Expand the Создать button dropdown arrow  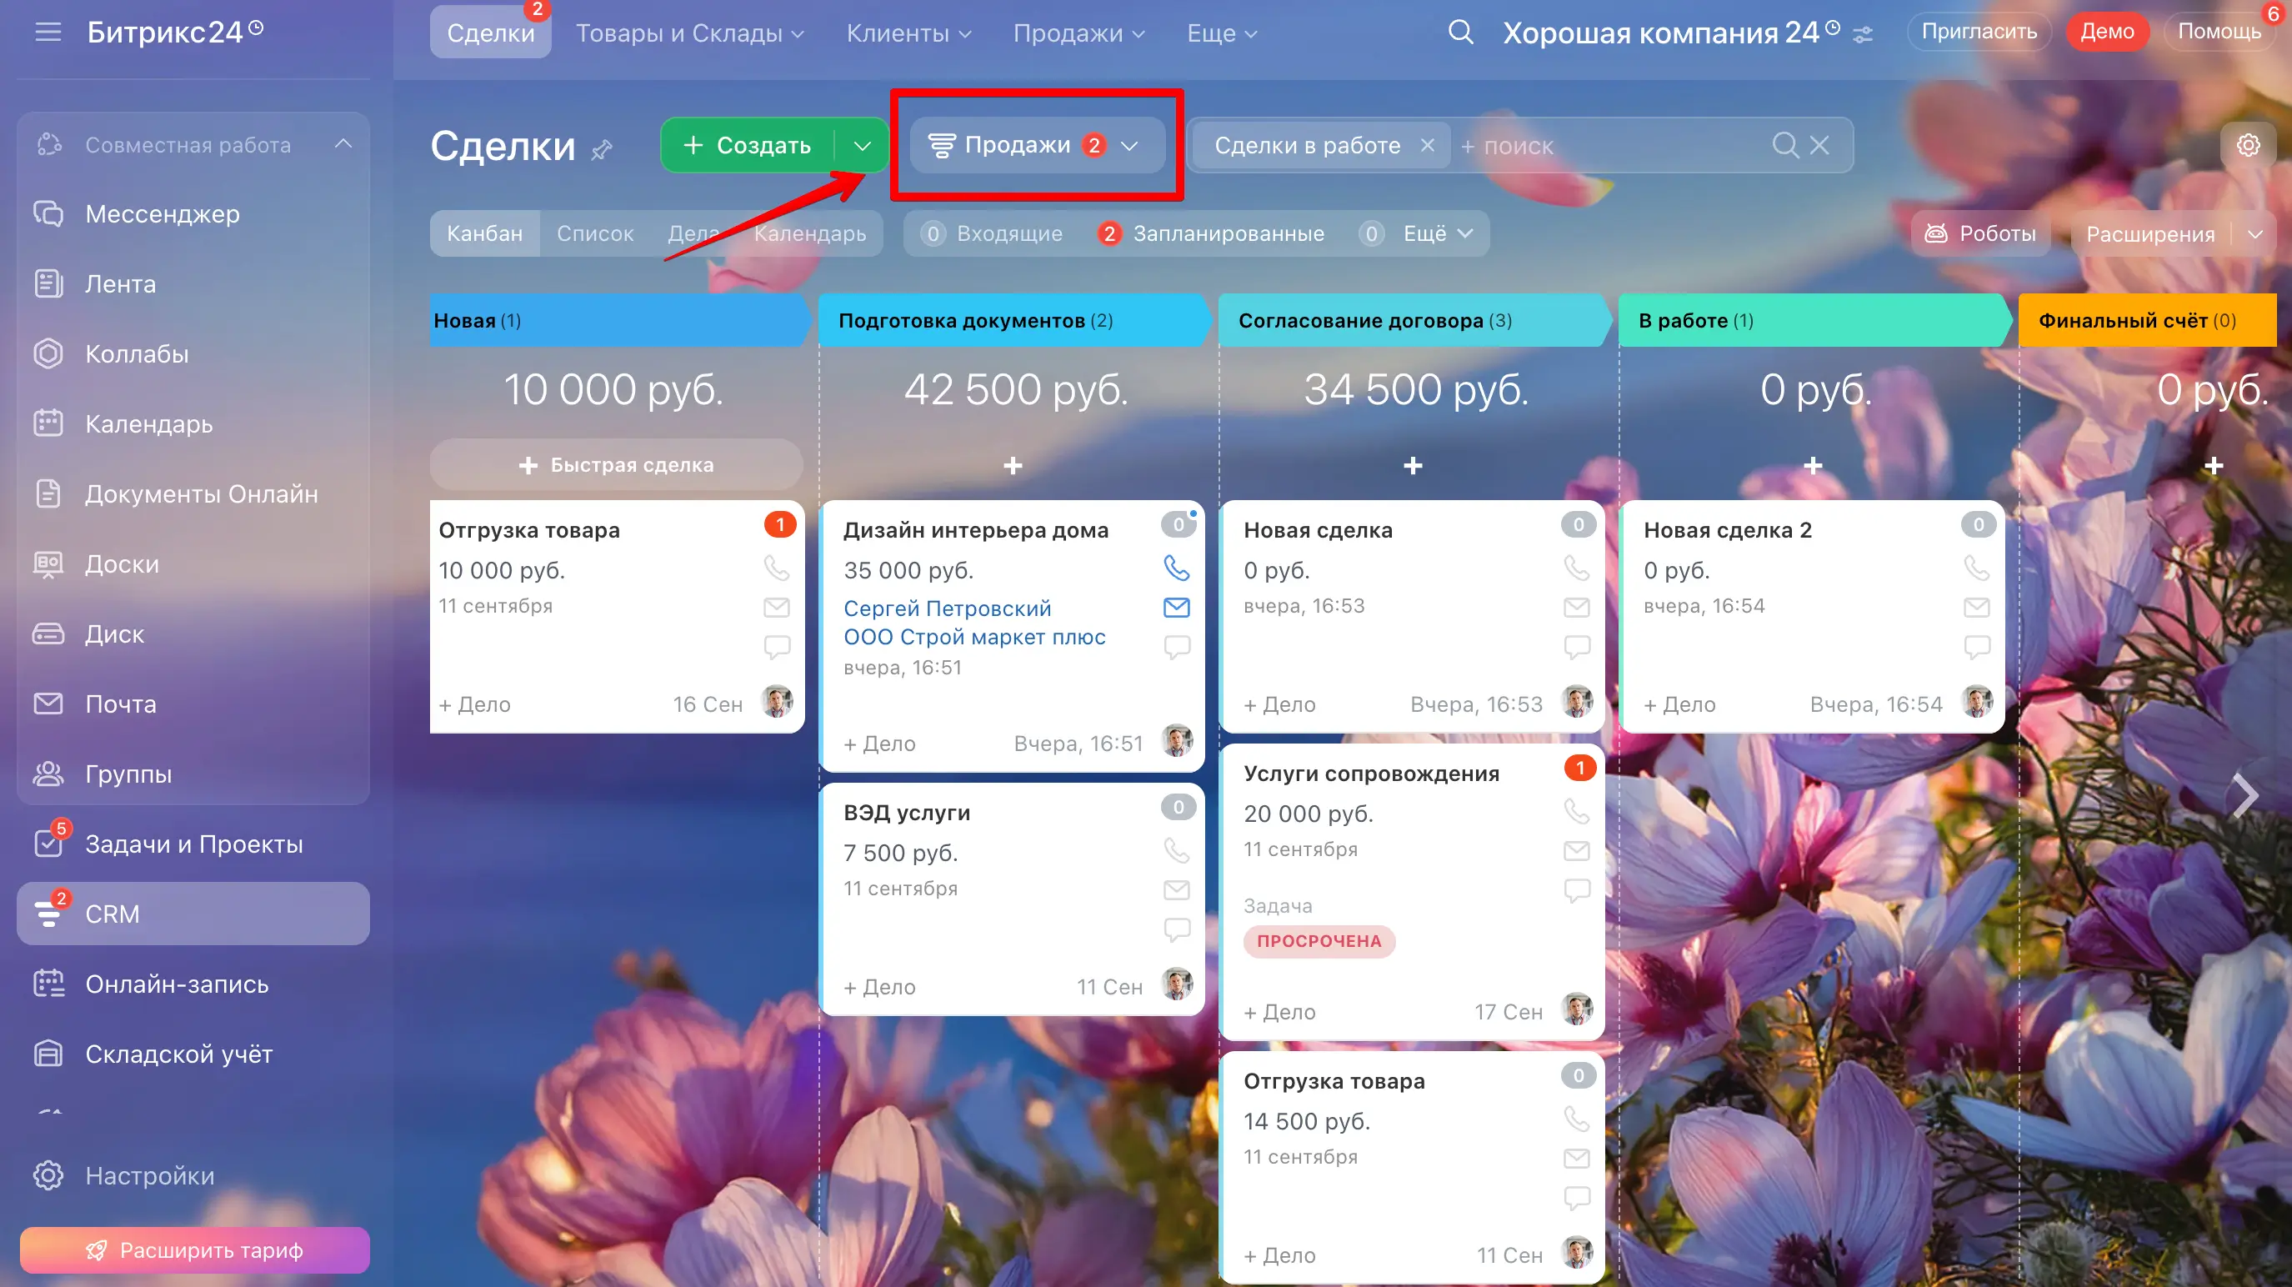click(x=861, y=145)
